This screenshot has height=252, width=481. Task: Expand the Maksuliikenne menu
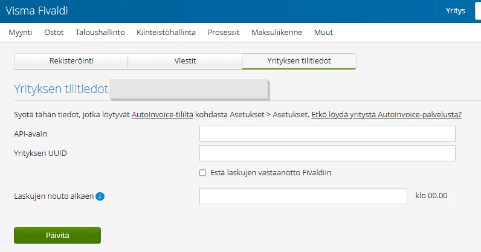(x=277, y=33)
